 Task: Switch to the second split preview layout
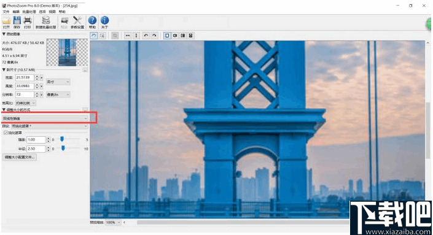pyautogui.click(x=175, y=36)
